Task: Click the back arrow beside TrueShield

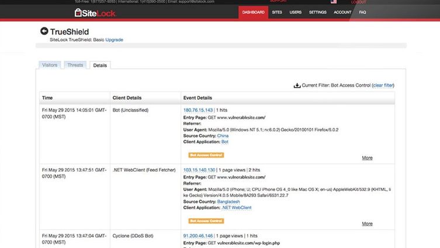Action: [x=44, y=31]
